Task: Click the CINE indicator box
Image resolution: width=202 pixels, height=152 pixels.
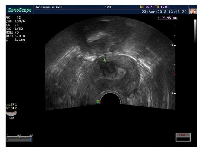Action: point(183,135)
